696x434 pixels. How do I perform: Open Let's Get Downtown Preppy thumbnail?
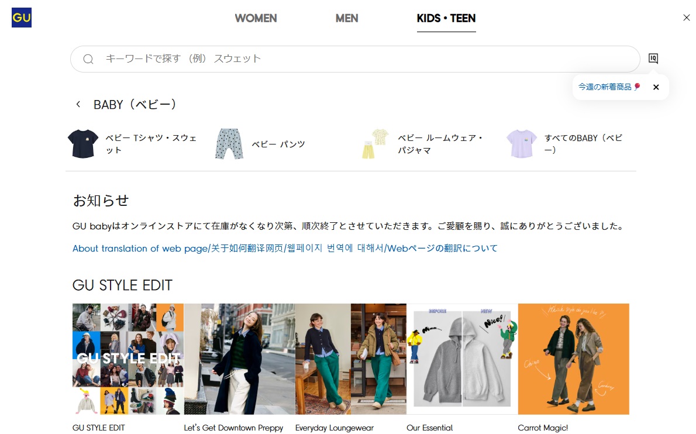pos(239,359)
